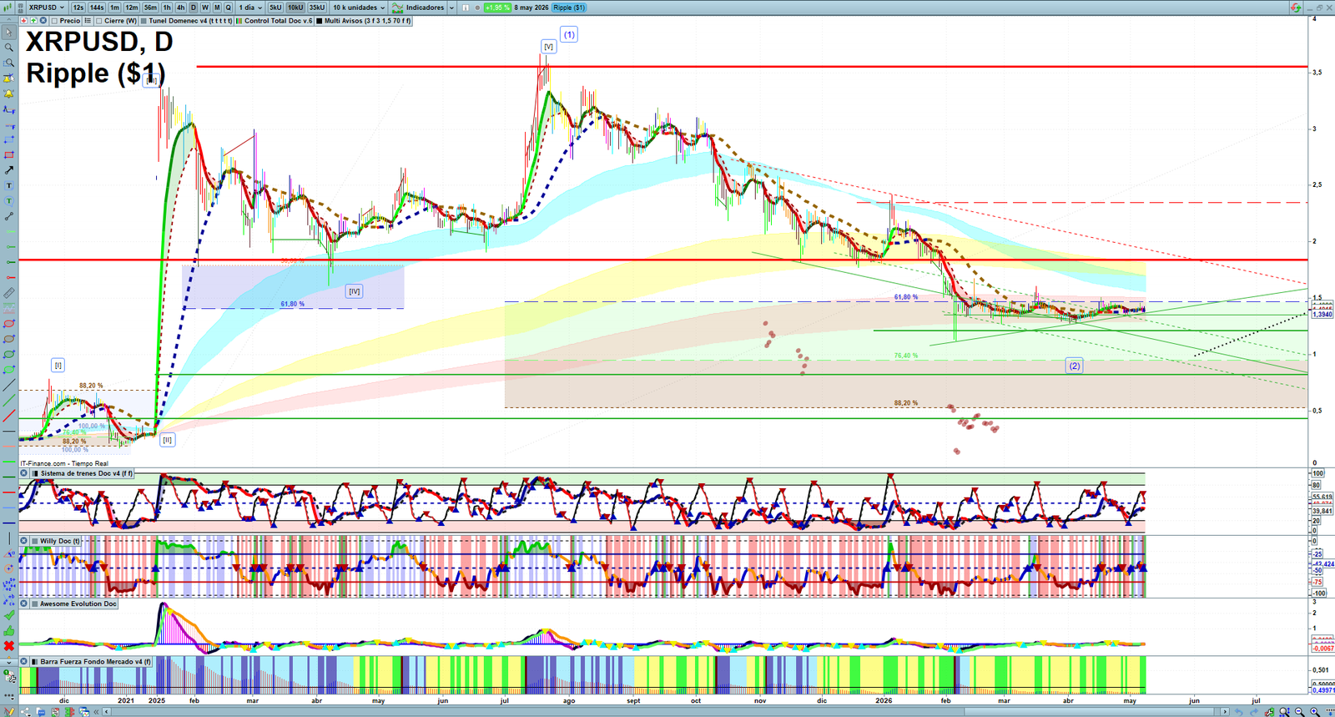Click the undo arrow in bottom bar

[1238, 711]
